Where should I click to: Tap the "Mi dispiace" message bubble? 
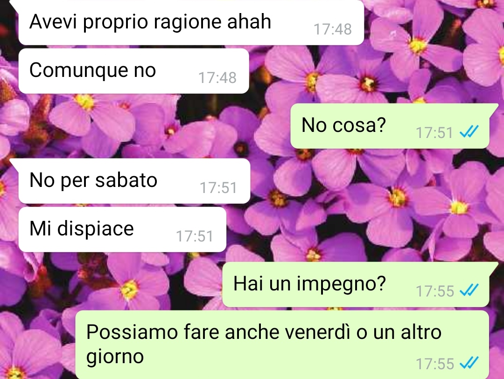coord(122,229)
